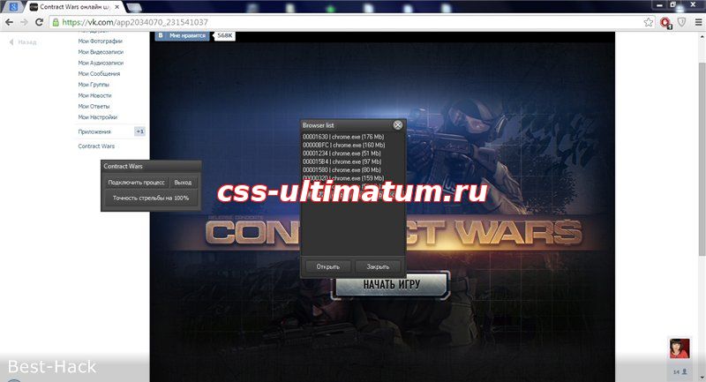This screenshot has width=706, height=382.
Task: Click the +1 badge next to Приложения
Action: point(139,131)
